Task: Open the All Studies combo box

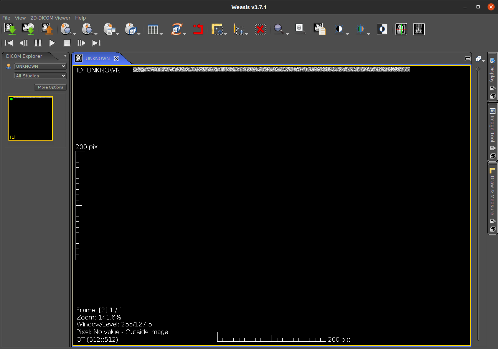Action: pyautogui.click(x=40, y=75)
